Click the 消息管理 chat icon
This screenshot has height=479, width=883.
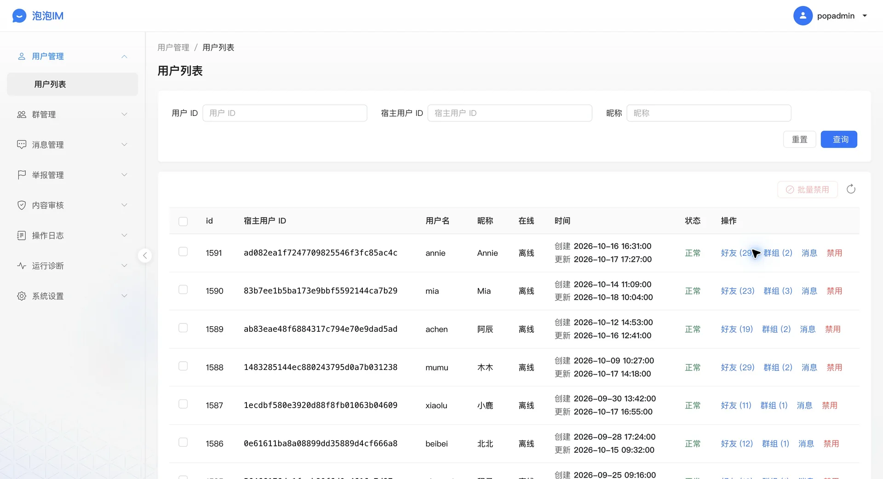tap(22, 144)
